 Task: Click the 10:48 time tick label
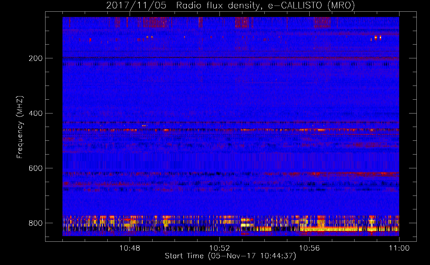click(130, 248)
